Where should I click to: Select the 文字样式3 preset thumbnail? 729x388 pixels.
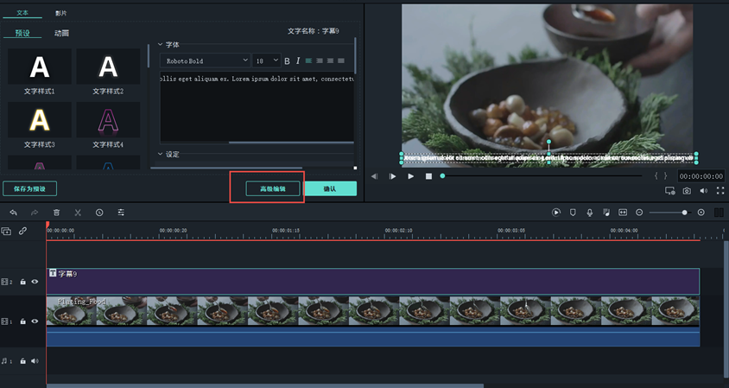(39, 120)
